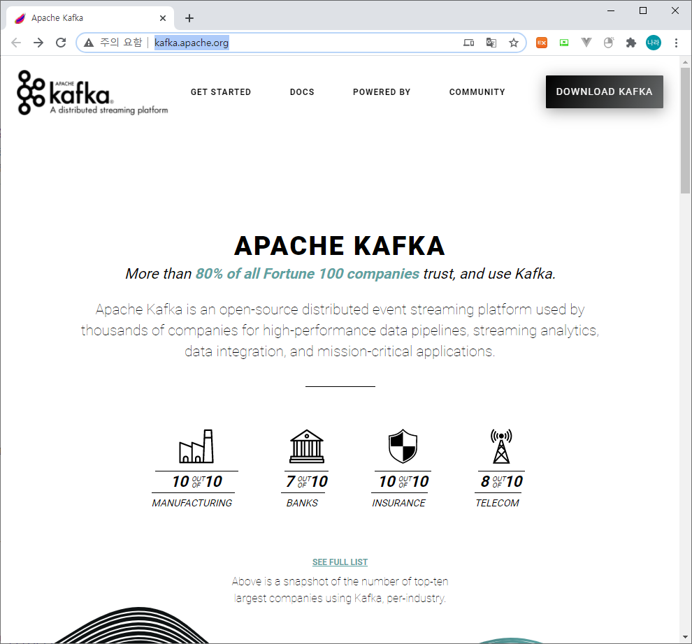Screen dimensions: 692x644
Task: Click the scrollbar up arrow
Action: click(685, 61)
